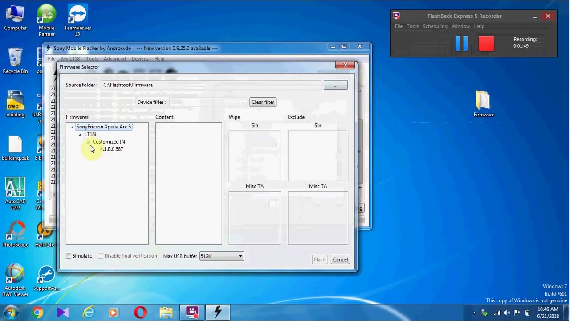
Task: Click into the Device filter field
Action: tap(208, 102)
